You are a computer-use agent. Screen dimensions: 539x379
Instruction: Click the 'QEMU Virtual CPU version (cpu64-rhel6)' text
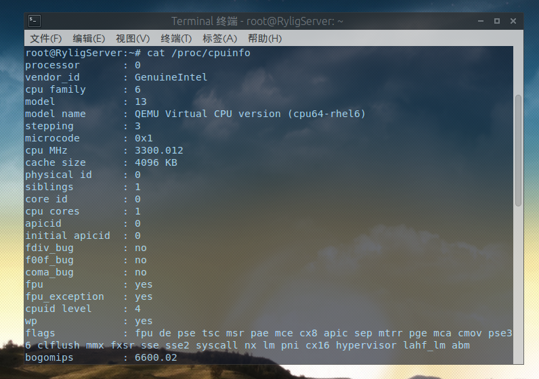point(250,114)
